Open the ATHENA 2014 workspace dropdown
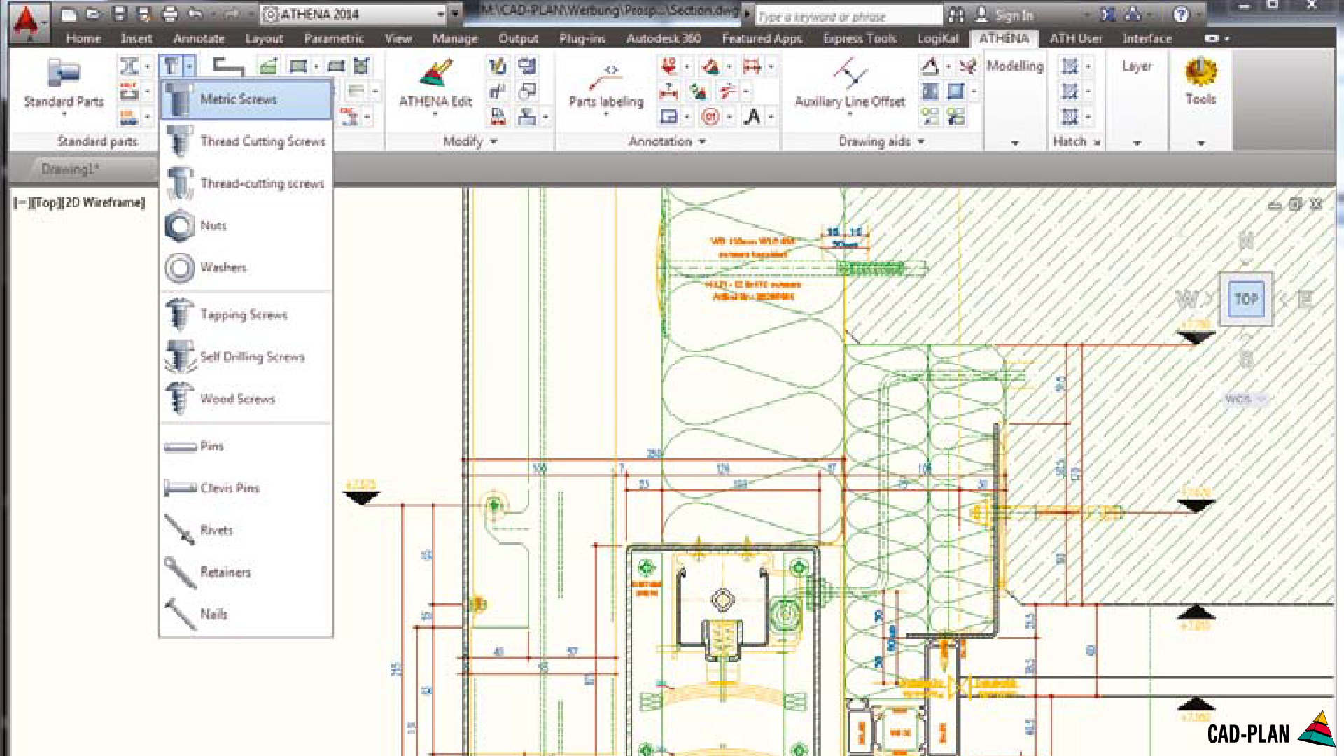This screenshot has width=1344, height=756. [354, 14]
